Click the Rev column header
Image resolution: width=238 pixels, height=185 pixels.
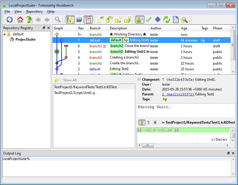pyautogui.click(x=83, y=28)
